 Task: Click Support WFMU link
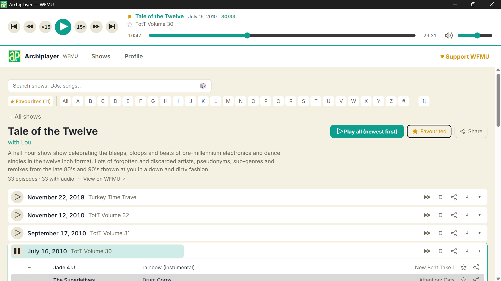(465, 57)
